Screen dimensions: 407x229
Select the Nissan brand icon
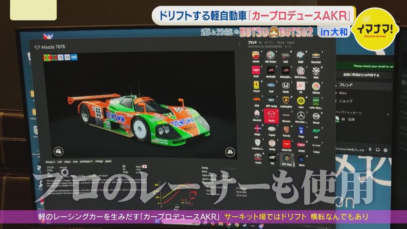316,116
